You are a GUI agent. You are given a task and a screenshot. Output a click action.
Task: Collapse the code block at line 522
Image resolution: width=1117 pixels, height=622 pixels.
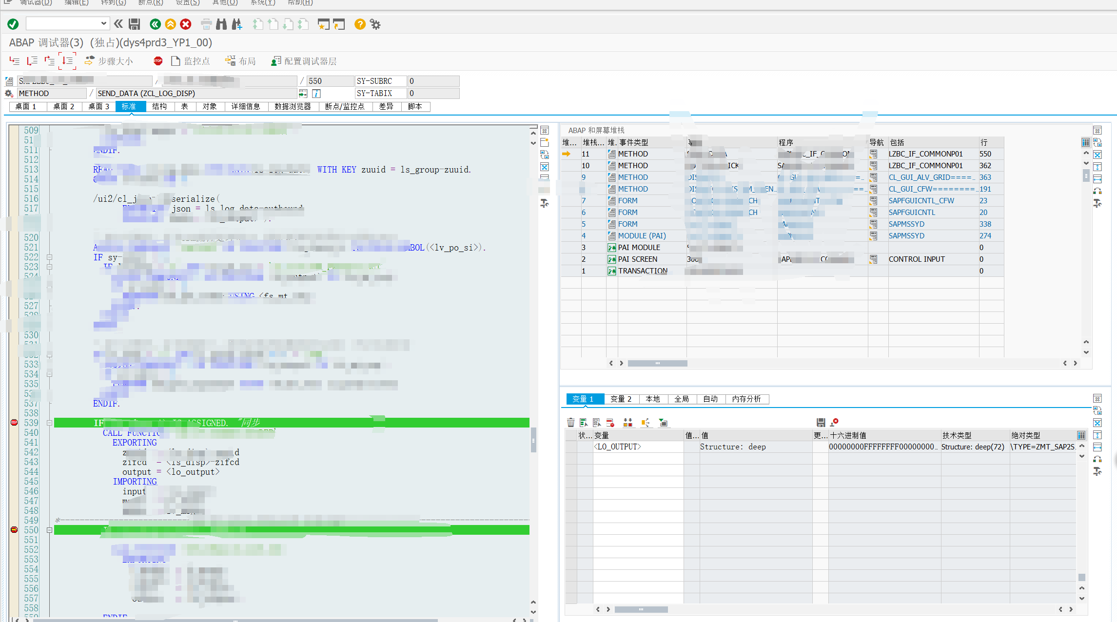click(49, 257)
